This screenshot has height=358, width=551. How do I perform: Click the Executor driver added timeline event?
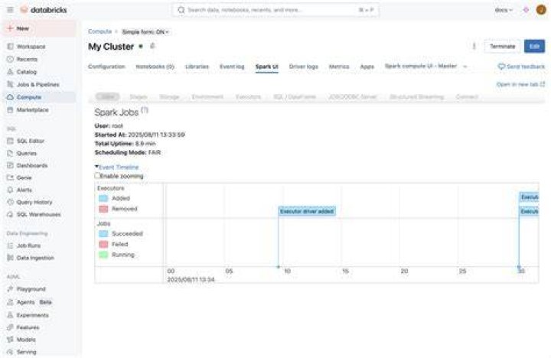307,211
